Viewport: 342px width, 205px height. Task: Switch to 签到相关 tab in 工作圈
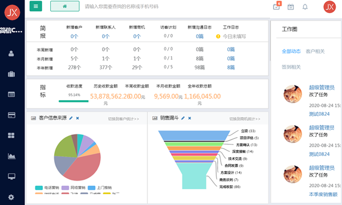[x=291, y=67]
